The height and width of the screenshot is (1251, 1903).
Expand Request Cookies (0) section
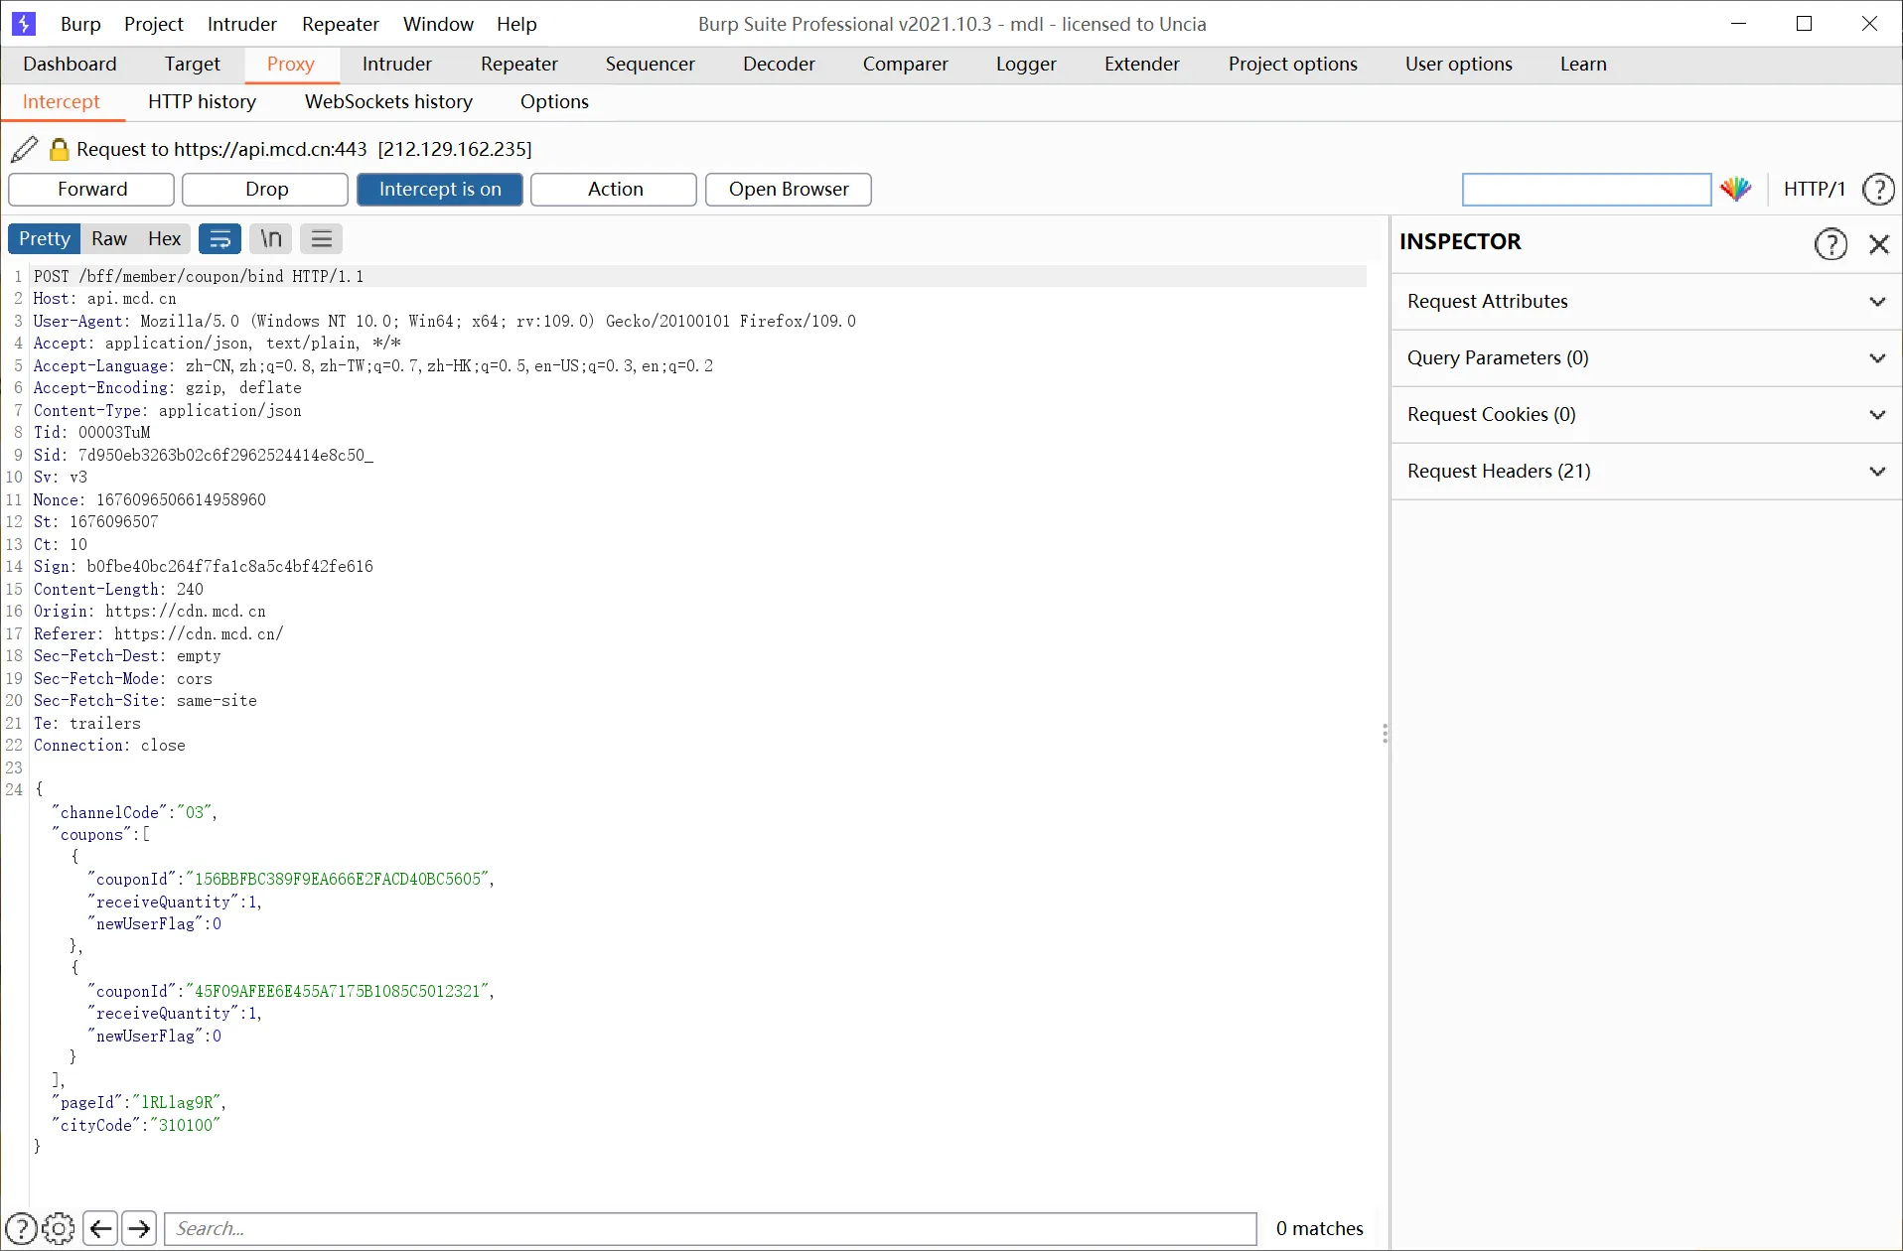tap(1646, 415)
